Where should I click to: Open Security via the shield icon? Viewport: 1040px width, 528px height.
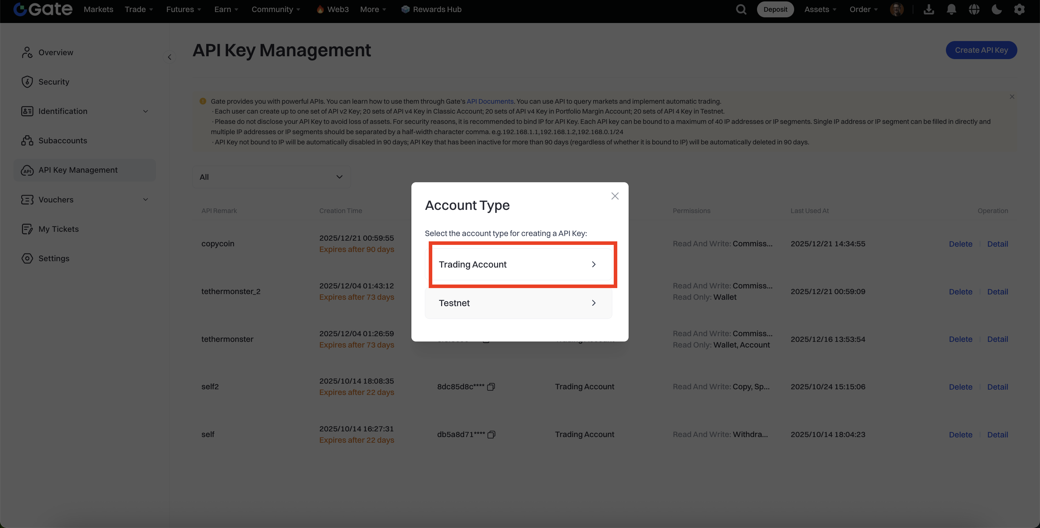pos(27,81)
